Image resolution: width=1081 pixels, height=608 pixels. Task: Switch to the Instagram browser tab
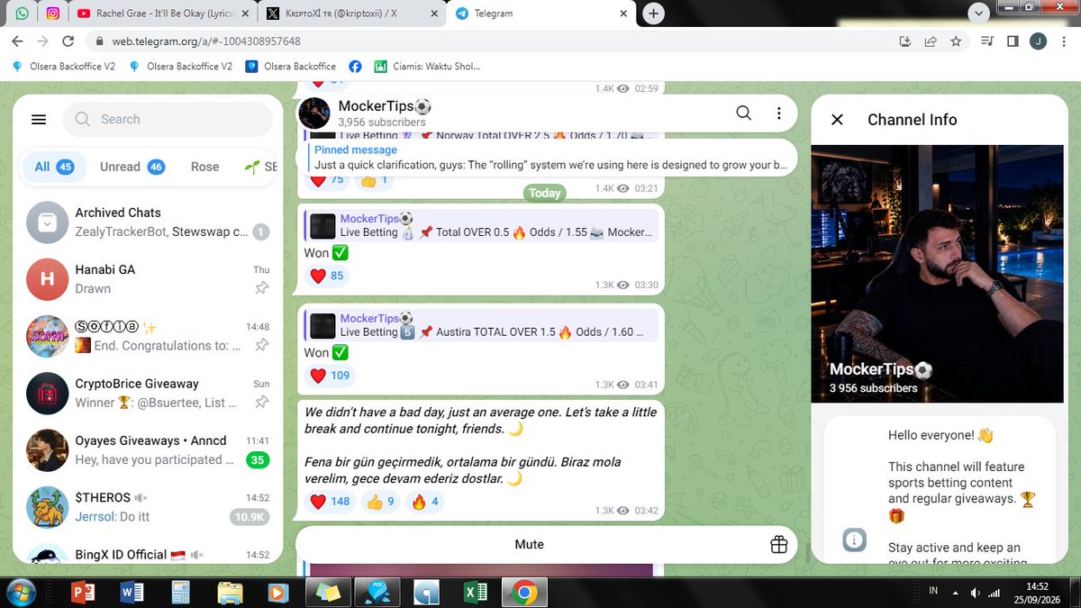pyautogui.click(x=53, y=14)
